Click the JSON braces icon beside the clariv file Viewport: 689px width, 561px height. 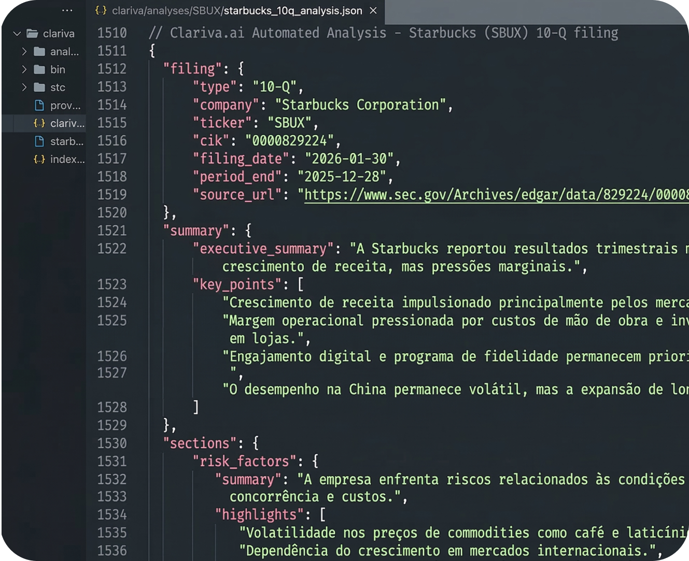tap(39, 123)
